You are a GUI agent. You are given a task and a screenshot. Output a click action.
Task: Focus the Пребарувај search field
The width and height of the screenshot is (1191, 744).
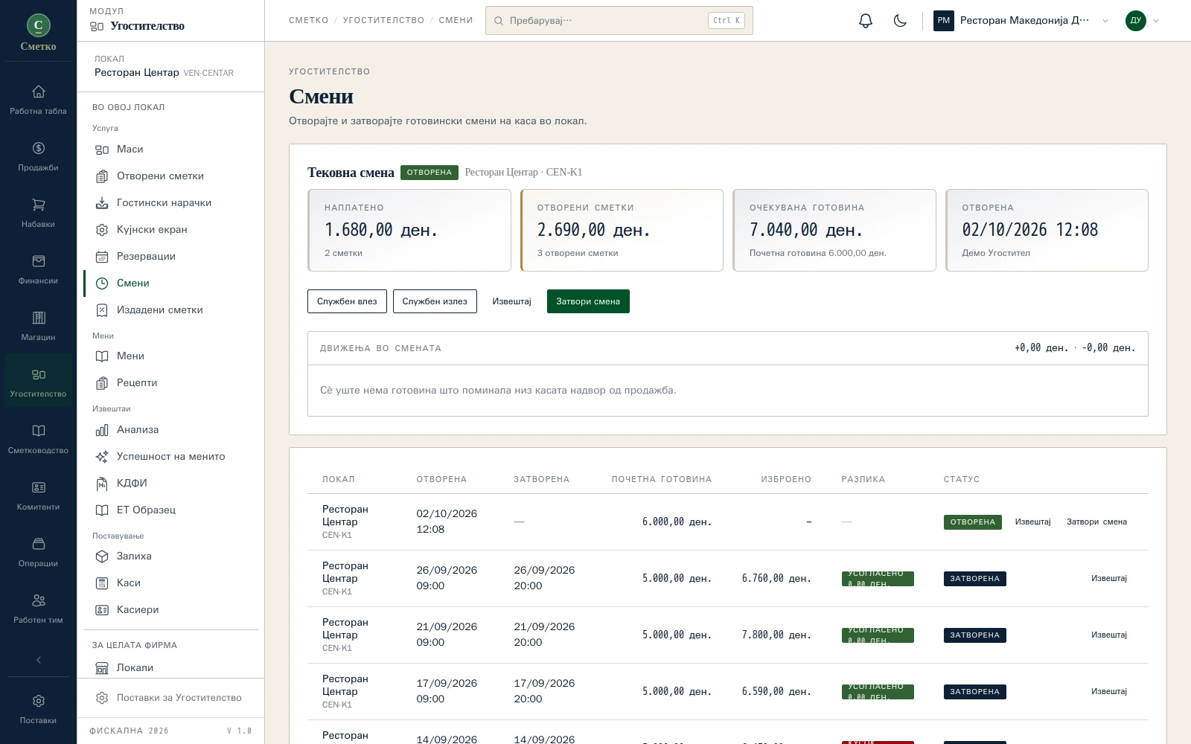click(619, 21)
